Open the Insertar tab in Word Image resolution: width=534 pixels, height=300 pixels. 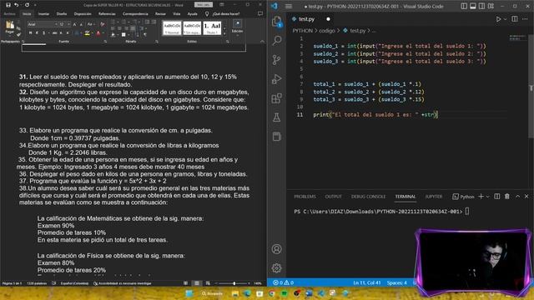(x=43, y=13)
